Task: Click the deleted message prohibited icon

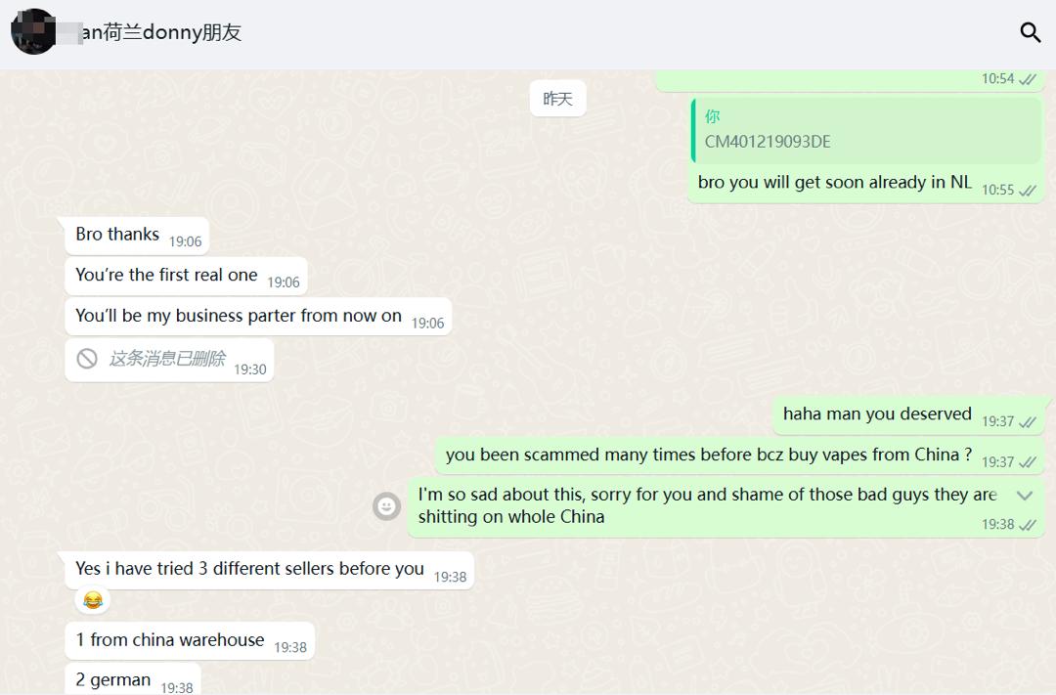Action: click(87, 359)
